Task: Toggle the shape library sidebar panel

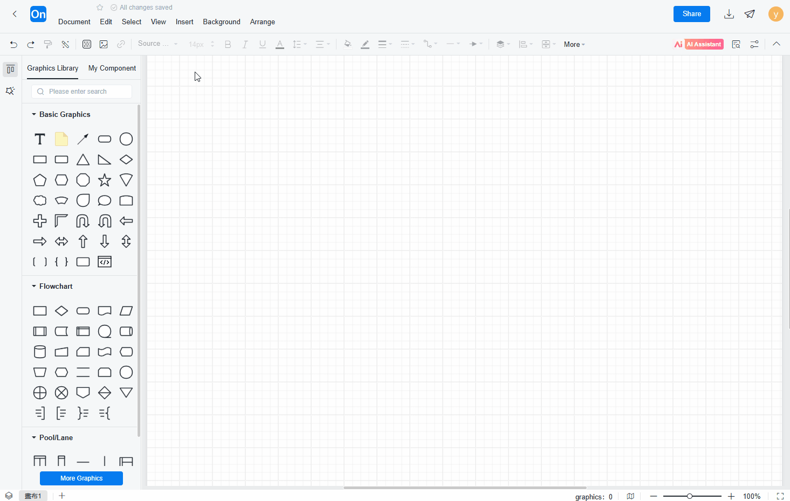Action: click(x=10, y=69)
